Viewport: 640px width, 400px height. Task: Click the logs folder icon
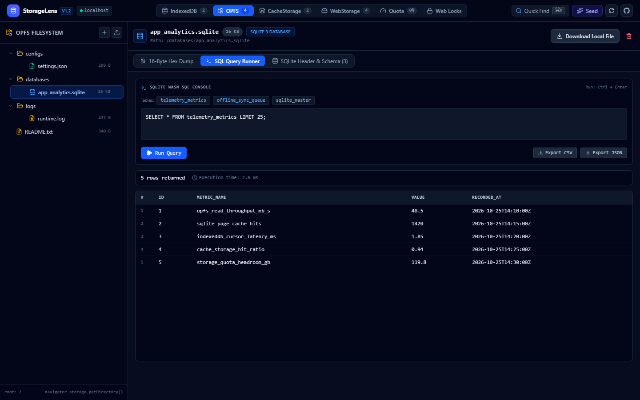(x=20, y=106)
